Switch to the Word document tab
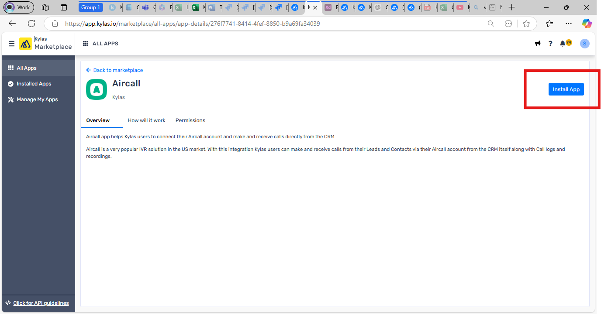This screenshot has height=314, width=601. [x=214, y=7]
